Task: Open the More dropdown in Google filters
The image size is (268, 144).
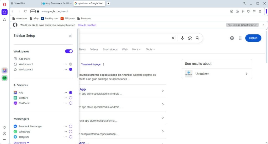Action: (x=136, y=49)
